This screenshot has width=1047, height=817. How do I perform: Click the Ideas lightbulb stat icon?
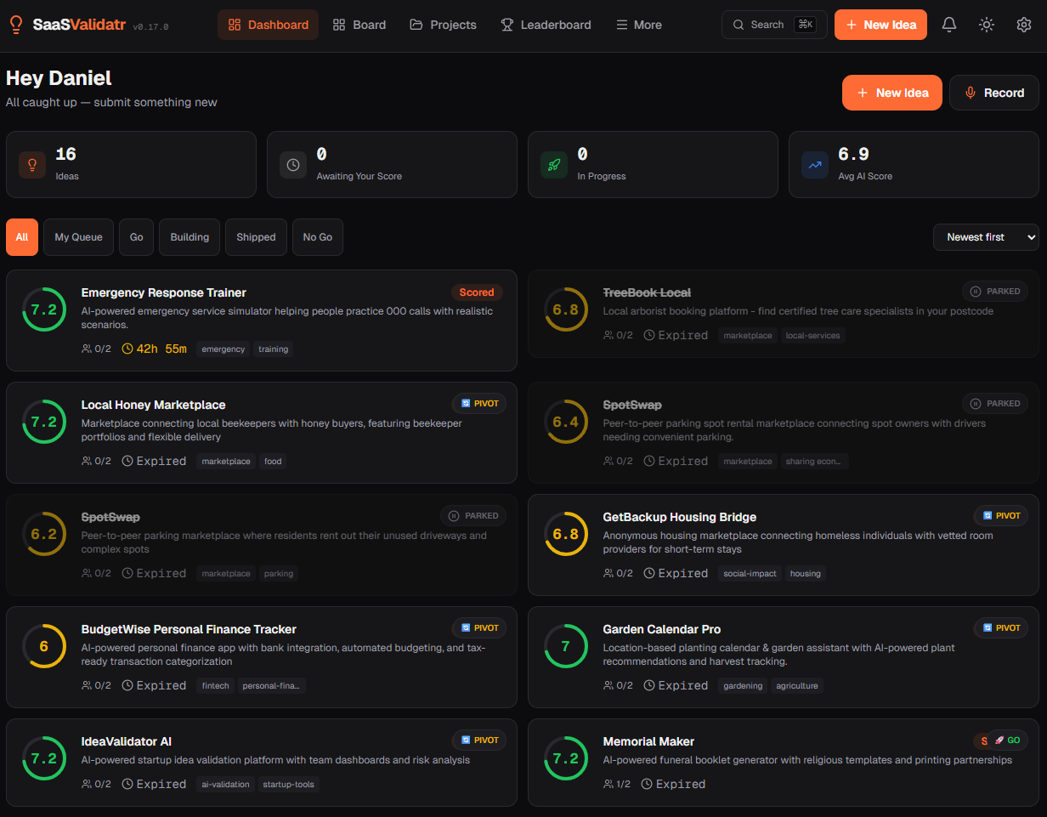point(31,164)
